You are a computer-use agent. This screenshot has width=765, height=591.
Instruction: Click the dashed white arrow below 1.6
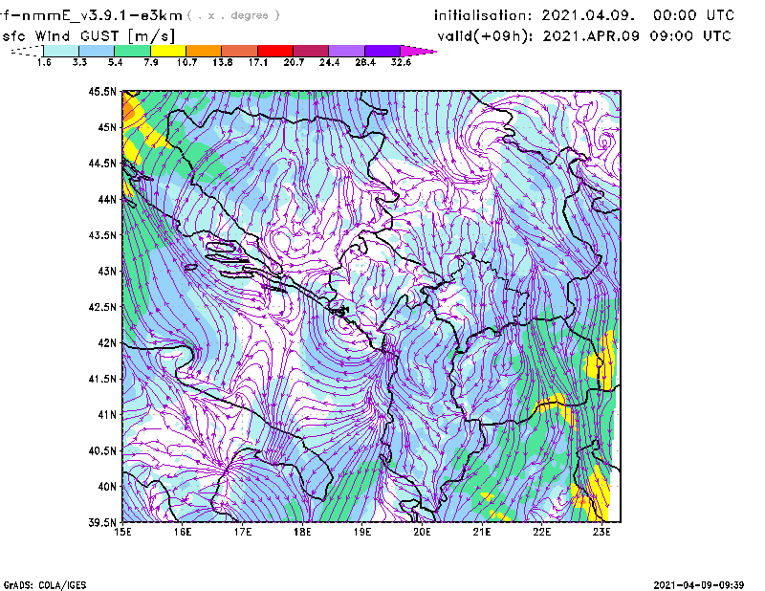(x=27, y=51)
